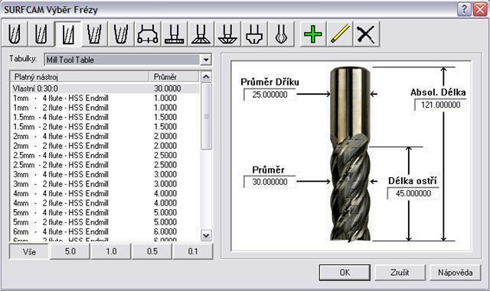
Task: Open the Tabulky Mill Tool Table dropdown
Action: click(206, 60)
